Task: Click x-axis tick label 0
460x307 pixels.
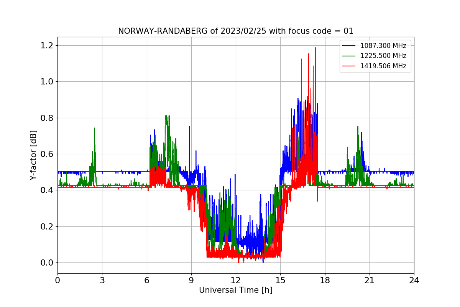Action: [58, 281]
